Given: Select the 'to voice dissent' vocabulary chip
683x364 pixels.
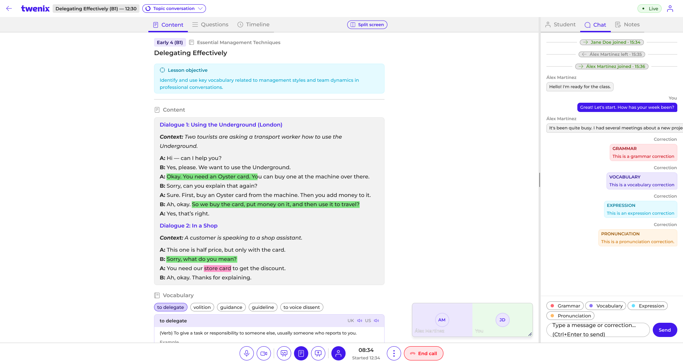Looking at the screenshot, I should [x=302, y=307].
